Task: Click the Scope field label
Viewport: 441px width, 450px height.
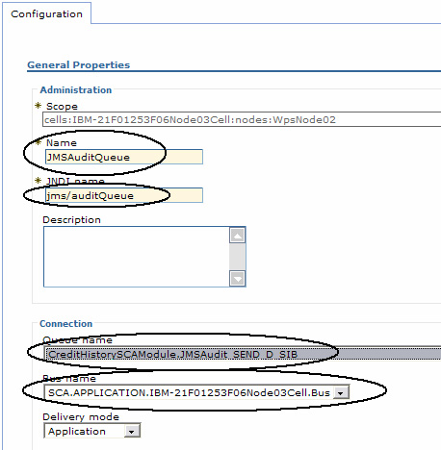Action: pos(62,107)
